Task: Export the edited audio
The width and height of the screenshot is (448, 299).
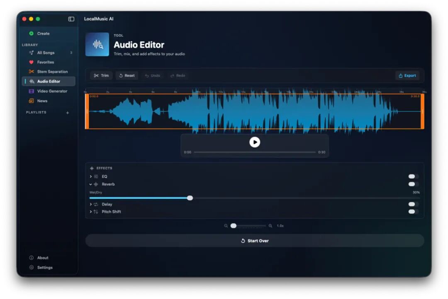Action: point(407,76)
